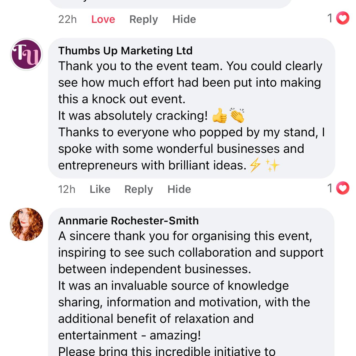This screenshot has height=356, width=356.
Task: Remove the Love reaction on the 22h comment
Action: pyautogui.click(x=103, y=19)
